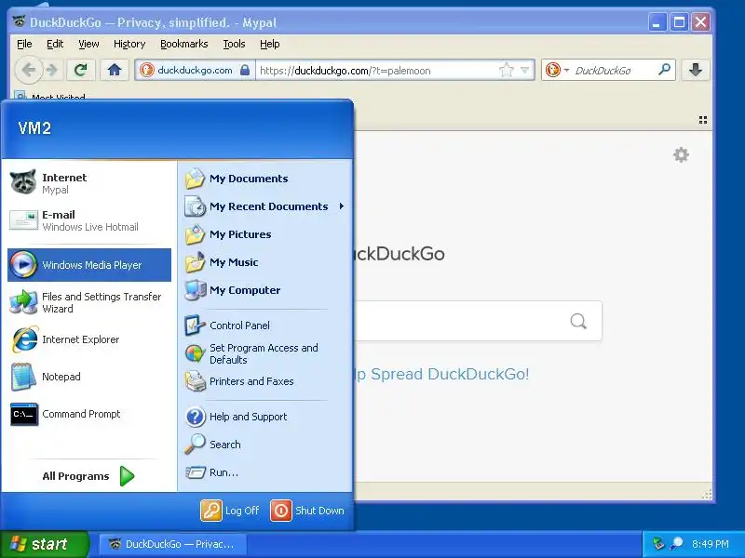The height and width of the screenshot is (558, 745).
Task: Reload the page in Mypal
Action: (80, 71)
